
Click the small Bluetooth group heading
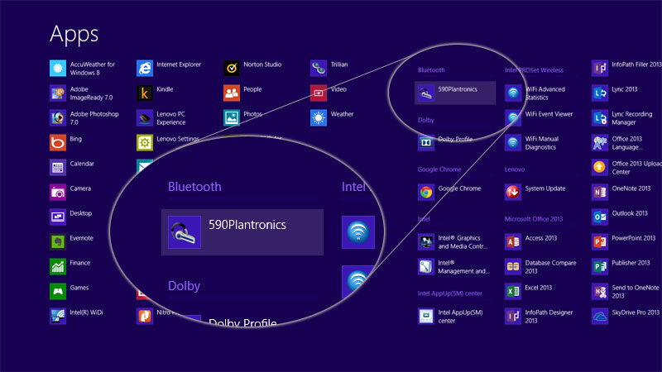tap(431, 70)
